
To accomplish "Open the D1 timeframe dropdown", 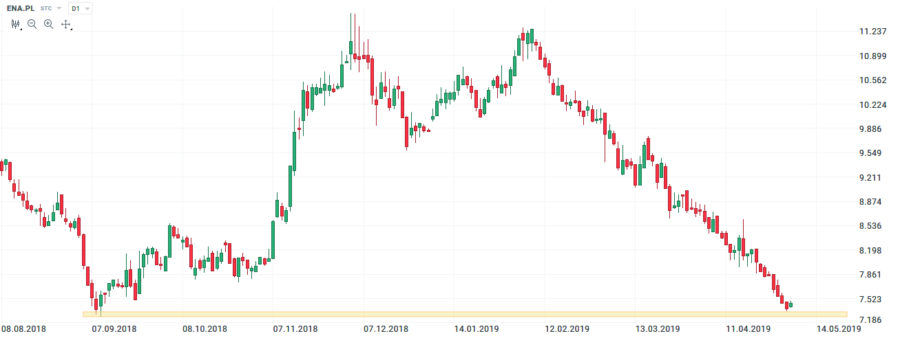I will click(x=81, y=9).
